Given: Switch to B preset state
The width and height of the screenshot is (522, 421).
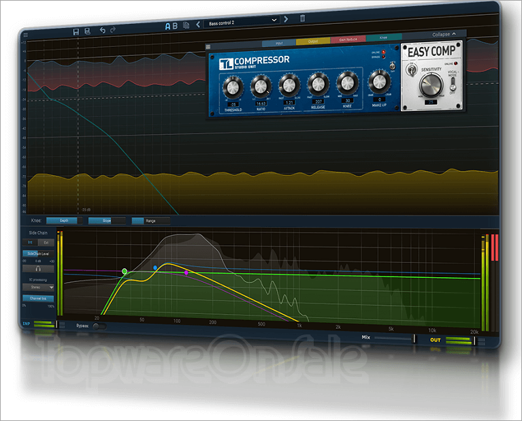Looking at the screenshot, I should (x=175, y=26).
